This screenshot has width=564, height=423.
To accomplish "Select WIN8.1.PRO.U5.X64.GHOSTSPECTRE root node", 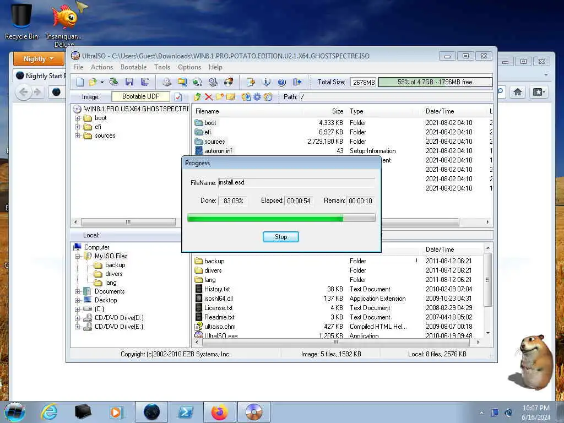I will [x=137, y=109].
